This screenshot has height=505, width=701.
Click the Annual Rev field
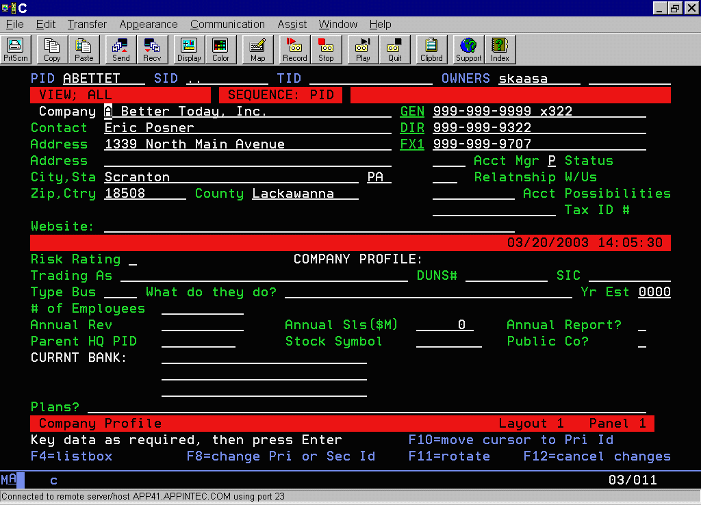point(203,325)
